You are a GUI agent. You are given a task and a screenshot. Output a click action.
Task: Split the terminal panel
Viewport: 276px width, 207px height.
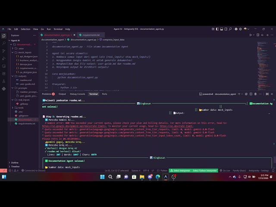251,94
